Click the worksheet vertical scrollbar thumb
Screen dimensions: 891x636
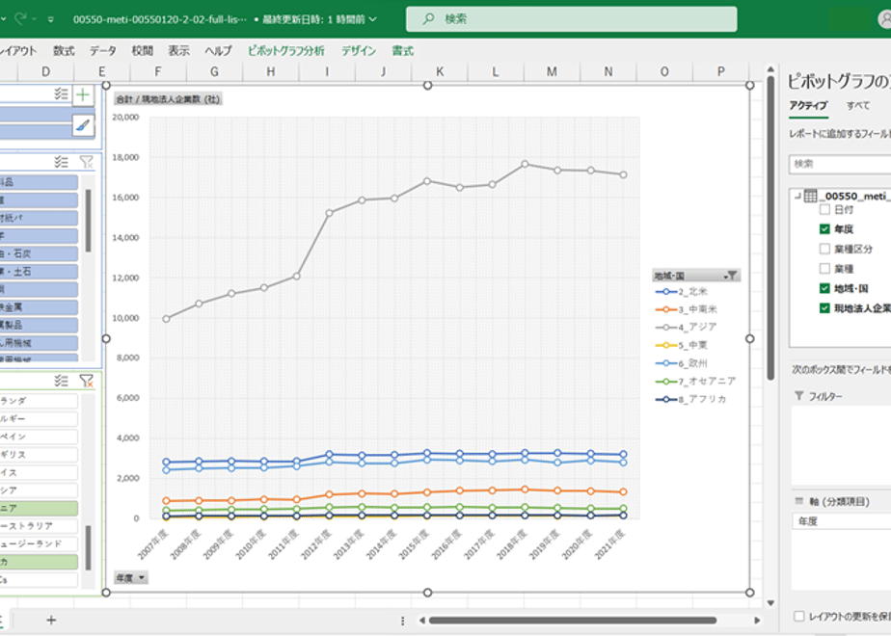770,227
